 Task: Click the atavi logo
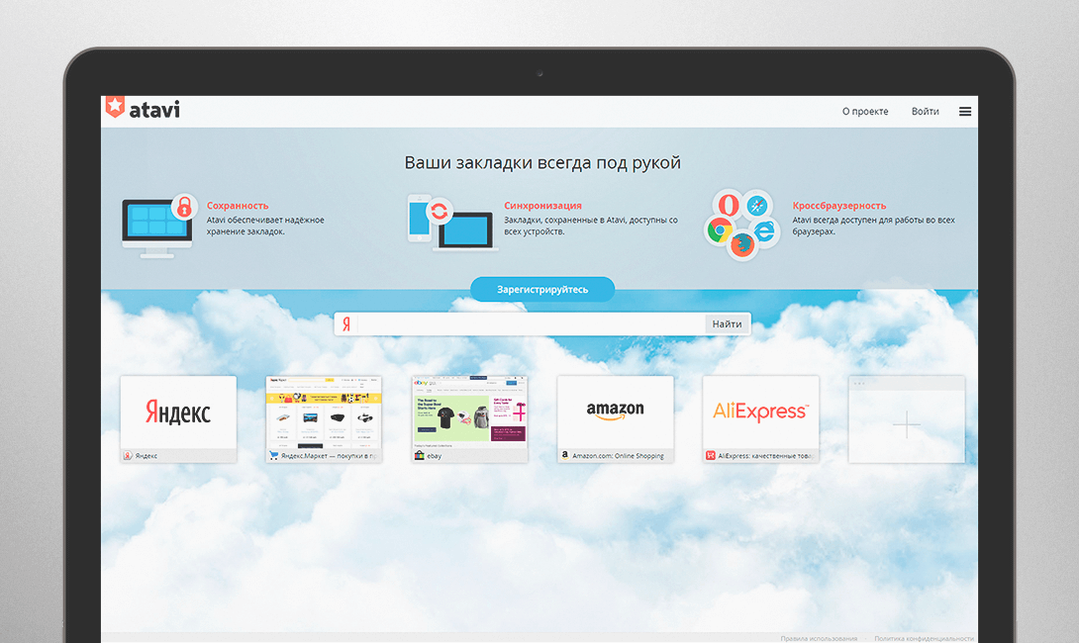143,109
